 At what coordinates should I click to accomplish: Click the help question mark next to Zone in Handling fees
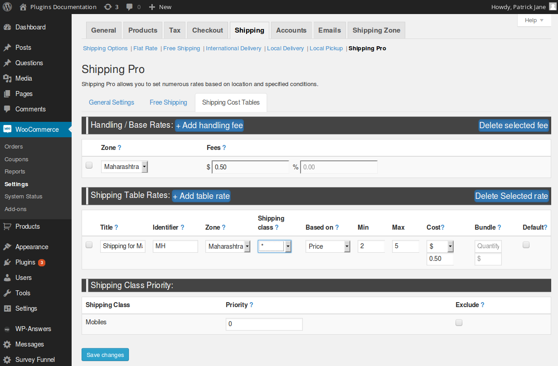click(x=119, y=148)
